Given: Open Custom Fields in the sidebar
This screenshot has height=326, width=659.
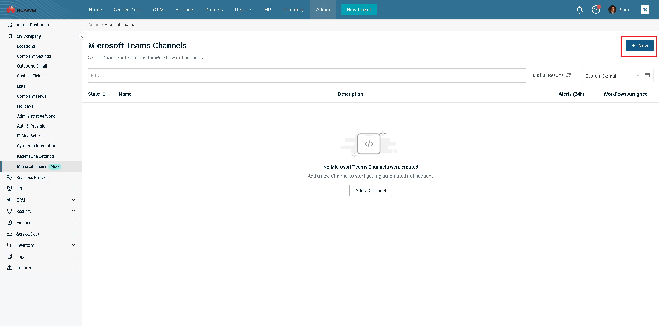Looking at the screenshot, I should tap(30, 76).
